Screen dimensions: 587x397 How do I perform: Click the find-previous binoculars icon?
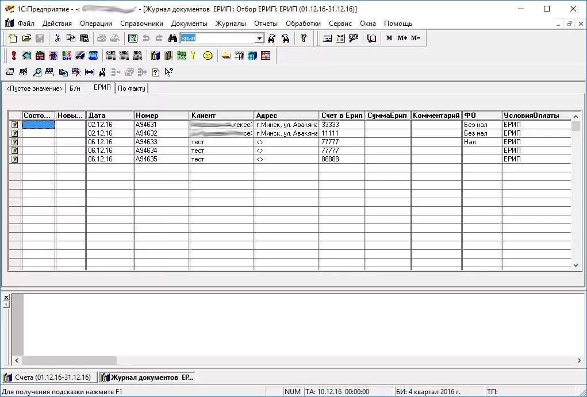[286, 38]
